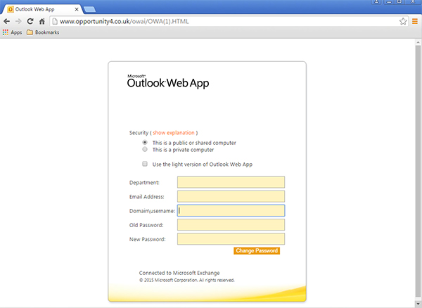The width and height of the screenshot is (422, 308).
Task: Bookmark this page with the star icon
Action: (403, 21)
